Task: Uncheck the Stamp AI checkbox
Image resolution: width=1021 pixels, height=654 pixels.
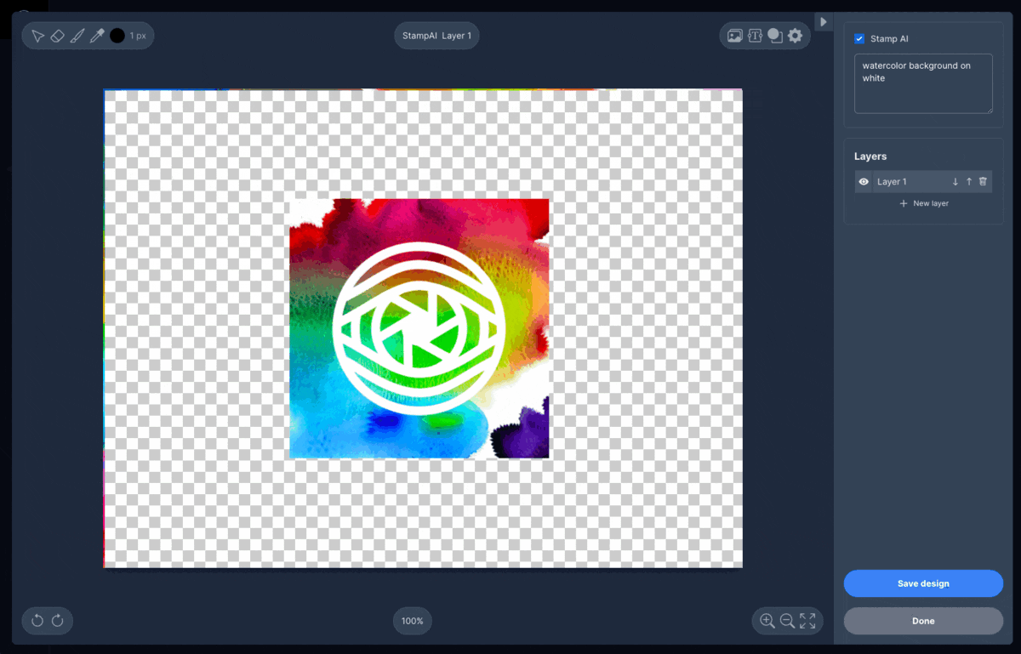Action: tap(859, 39)
